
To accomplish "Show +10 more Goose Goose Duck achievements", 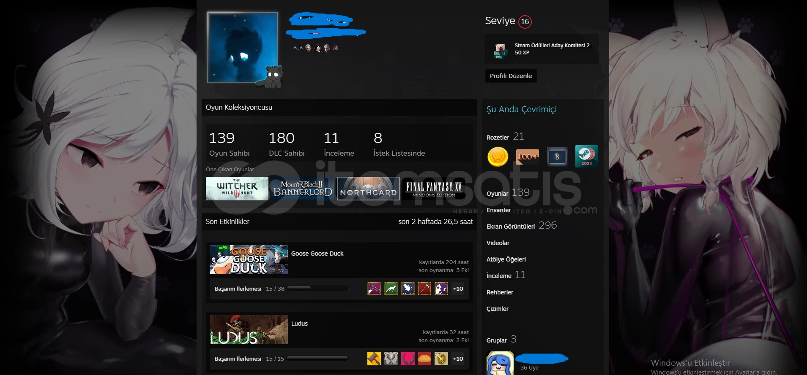I will click(x=458, y=289).
